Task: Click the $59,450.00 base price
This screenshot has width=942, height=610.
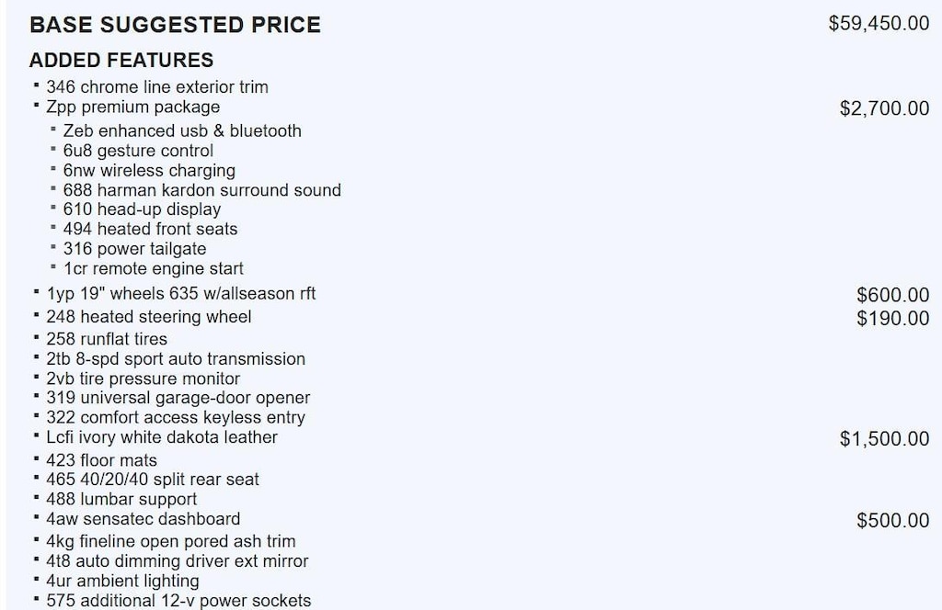Action: 879,24
